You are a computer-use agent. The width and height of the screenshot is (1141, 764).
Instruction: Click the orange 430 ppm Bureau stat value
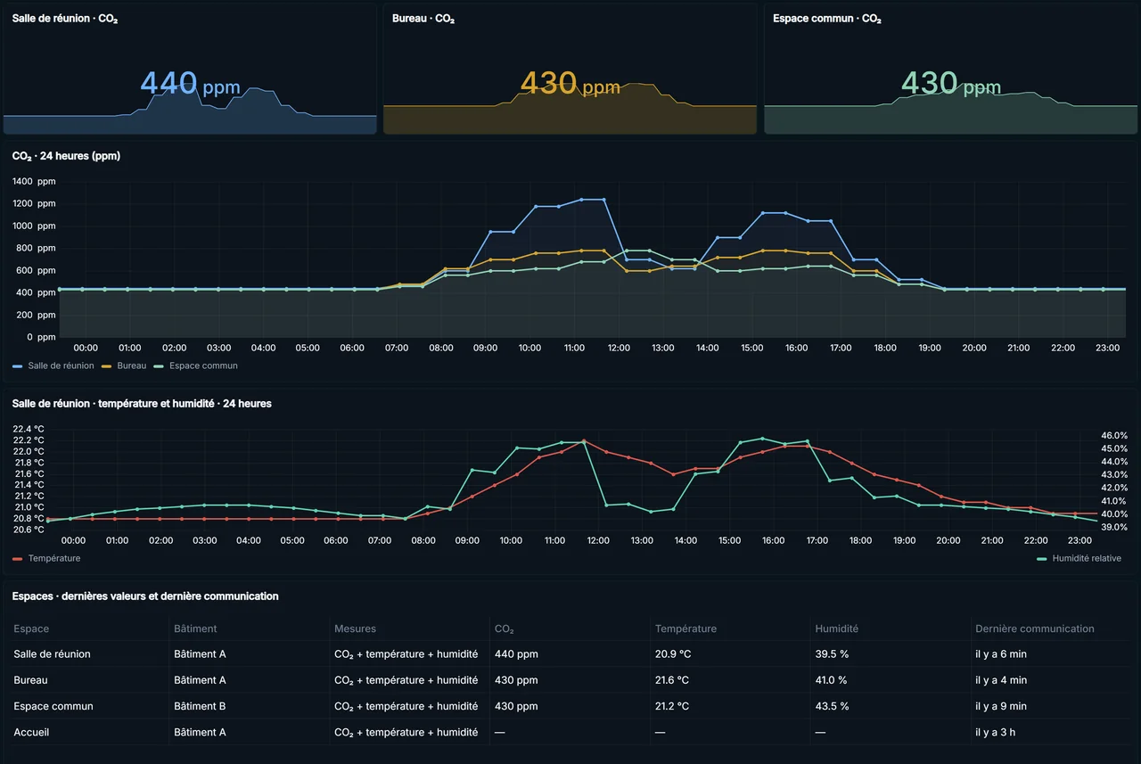570,84
